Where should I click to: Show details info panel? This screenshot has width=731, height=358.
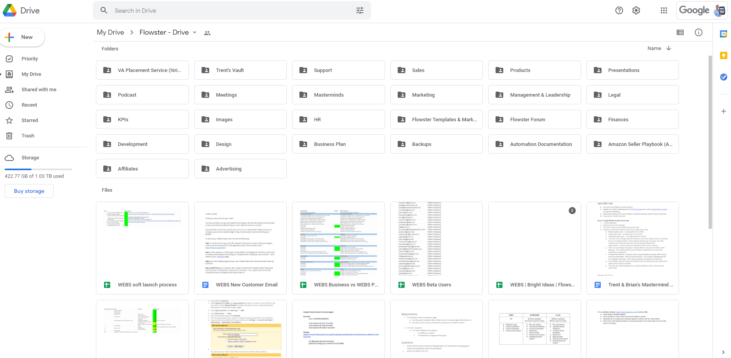(x=699, y=32)
